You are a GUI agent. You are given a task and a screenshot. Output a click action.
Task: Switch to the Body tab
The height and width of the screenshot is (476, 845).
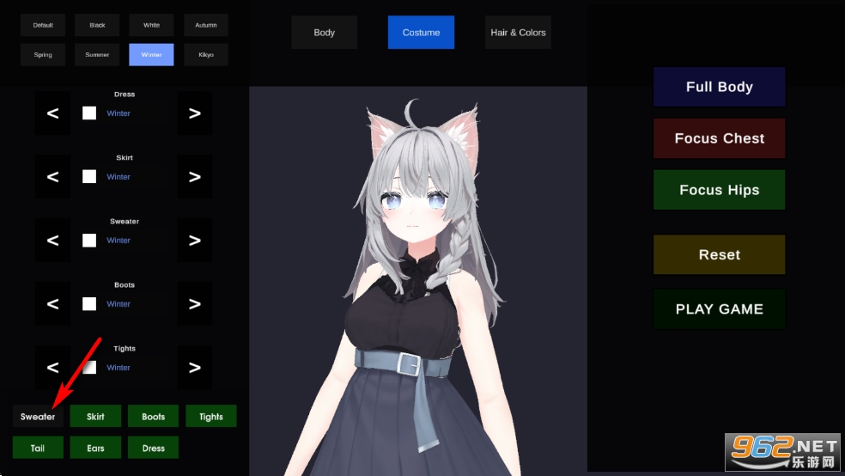coord(324,33)
